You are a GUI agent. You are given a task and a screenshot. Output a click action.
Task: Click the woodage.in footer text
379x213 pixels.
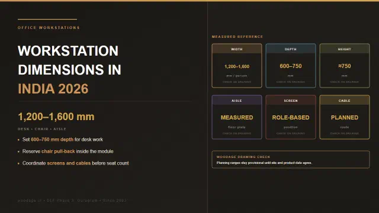pyautogui.click(x=72, y=201)
